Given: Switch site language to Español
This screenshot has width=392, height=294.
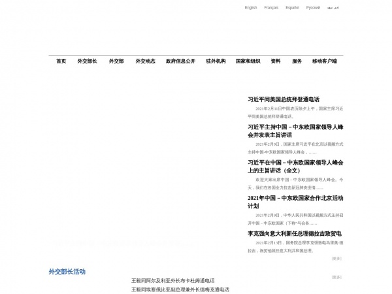Looking at the screenshot, I should point(292,7).
